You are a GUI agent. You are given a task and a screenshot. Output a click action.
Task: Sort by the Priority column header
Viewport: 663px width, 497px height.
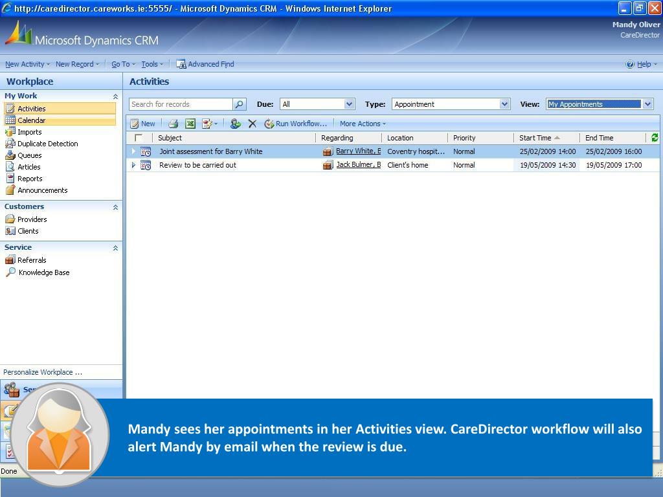coord(480,138)
